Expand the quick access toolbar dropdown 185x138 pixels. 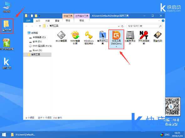click(40, 16)
